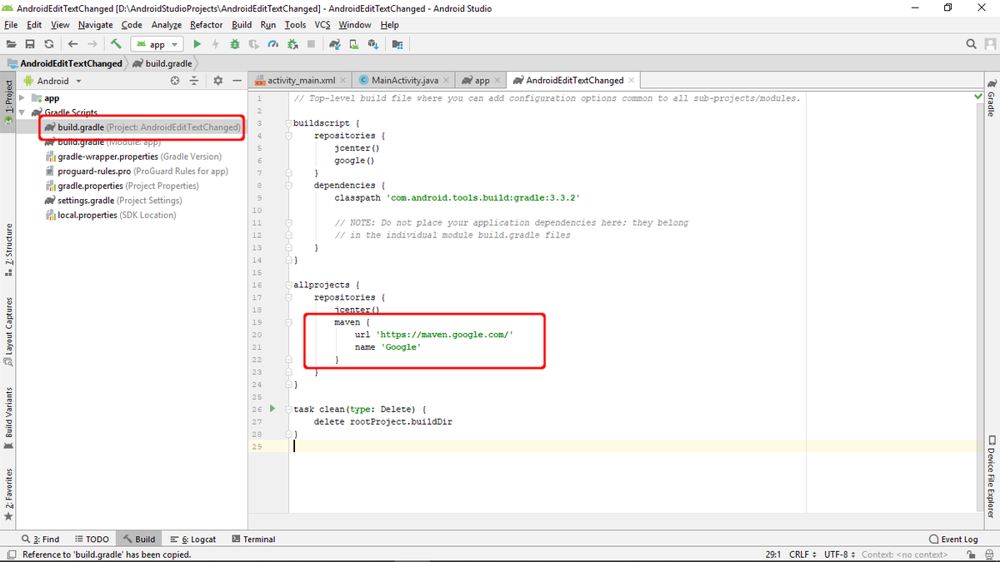Image resolution: width=1000 pixels, height=562 pixels.
Task: Open the Terminal tool window
Action: point(253,539)
